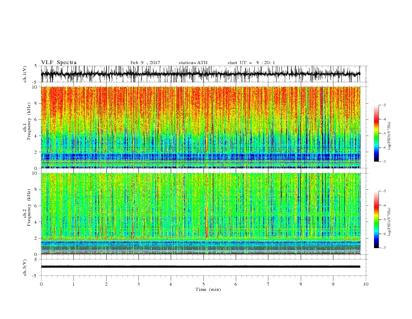Click time axis tick label "3"
The width and height of the screenshot is (412, 319).
(138, 284)
